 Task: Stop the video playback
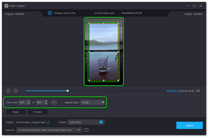coord(16,91)
